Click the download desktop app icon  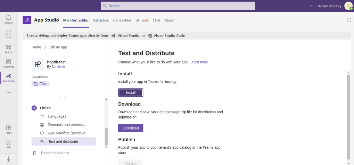point(9,159)
